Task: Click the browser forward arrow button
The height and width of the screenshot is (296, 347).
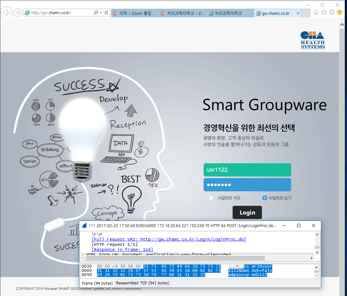Action: [x=18, y=13]
